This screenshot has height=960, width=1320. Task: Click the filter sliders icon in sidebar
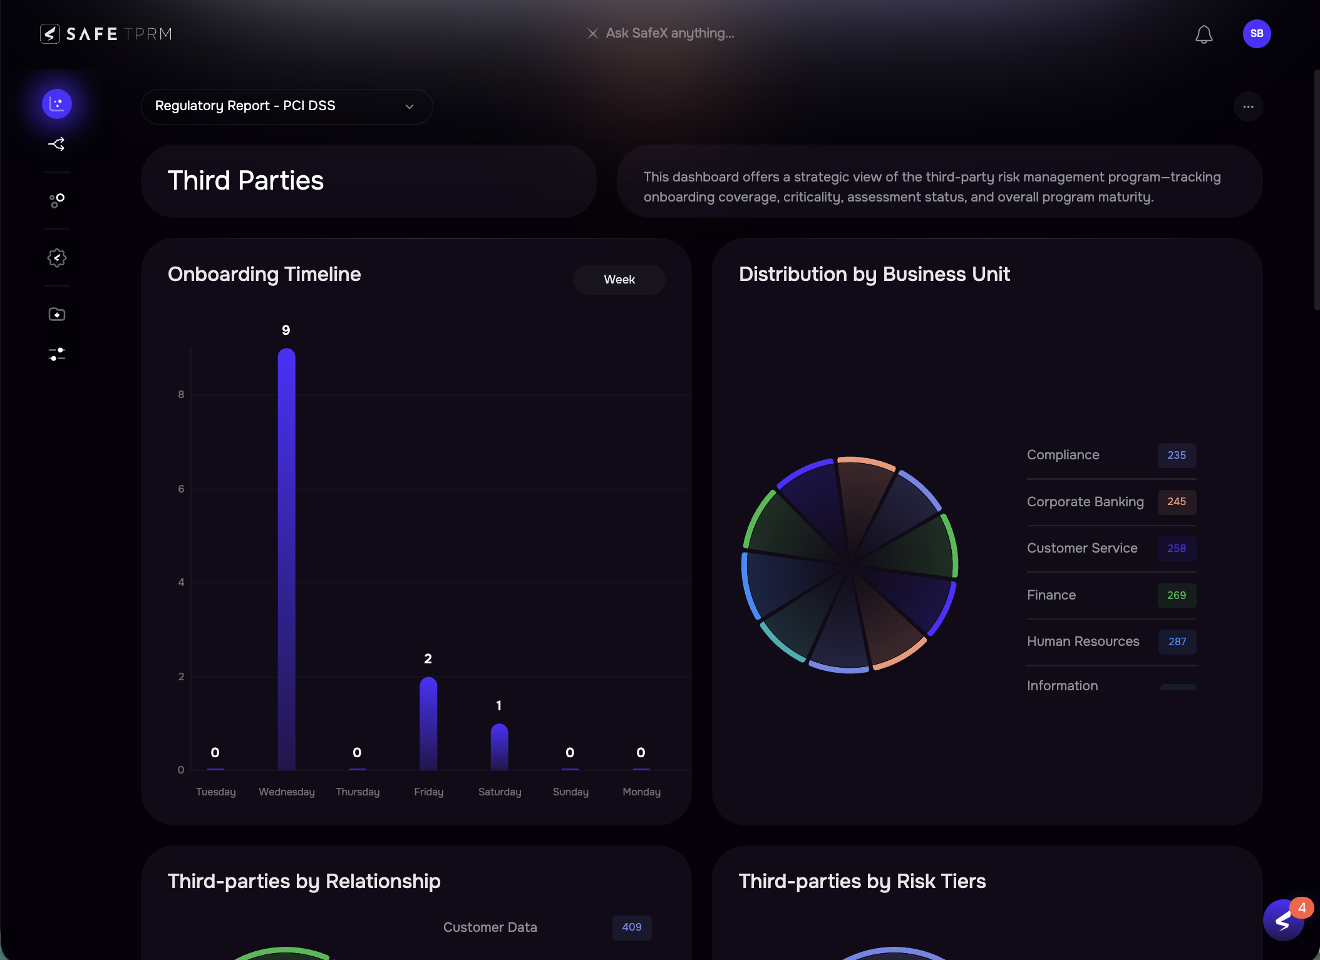coord(56,354)
